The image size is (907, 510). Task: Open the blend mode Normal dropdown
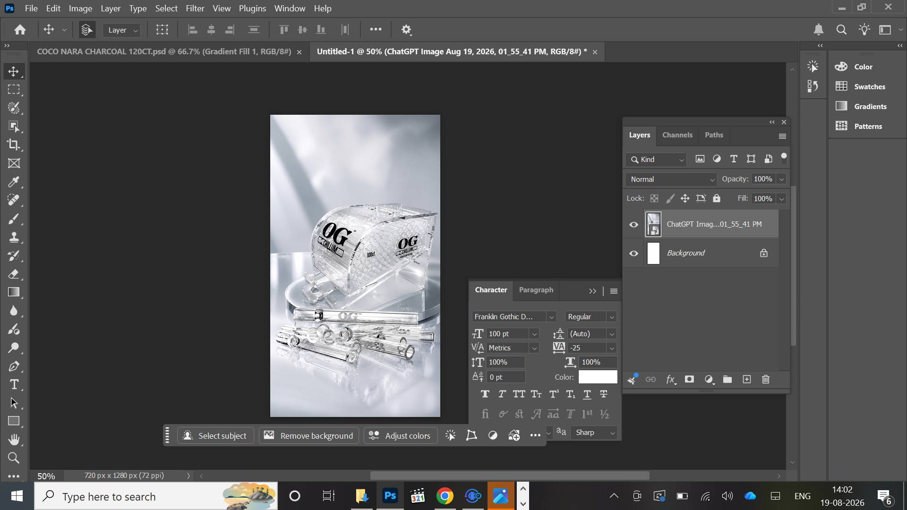pos(671,179)
